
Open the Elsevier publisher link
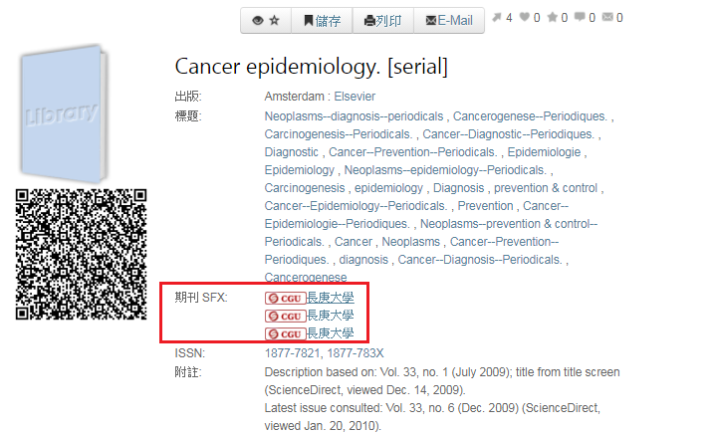pyautogui.click(x=355, y=97)
